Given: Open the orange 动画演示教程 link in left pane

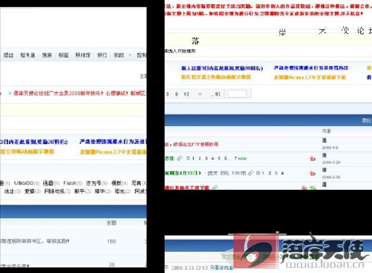Looking at the screenshot, I should coord(27,152).
